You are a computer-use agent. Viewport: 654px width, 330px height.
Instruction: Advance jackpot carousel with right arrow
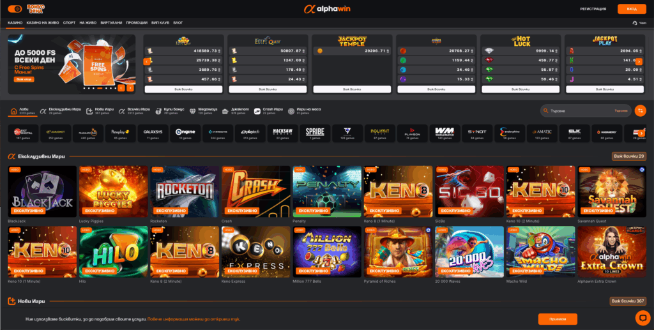638,61
